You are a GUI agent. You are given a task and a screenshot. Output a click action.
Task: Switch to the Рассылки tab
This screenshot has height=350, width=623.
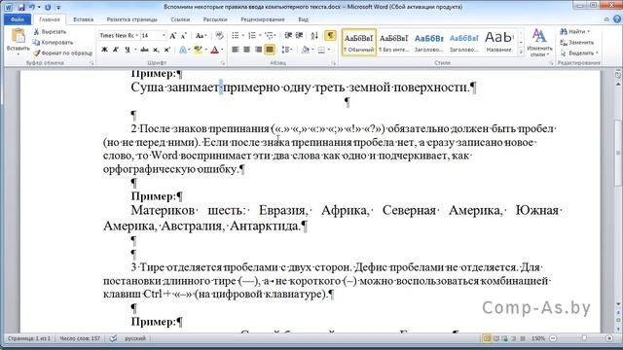[x=215, y=19]
